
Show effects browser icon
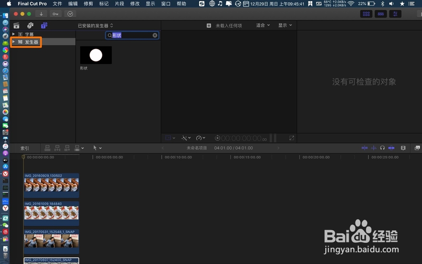click(417, 147)
